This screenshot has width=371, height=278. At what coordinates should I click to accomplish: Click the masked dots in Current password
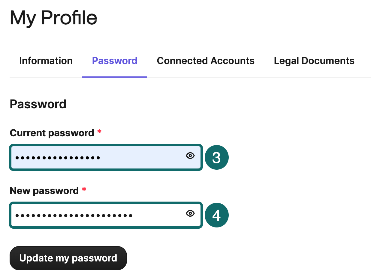tap(58, 158)
